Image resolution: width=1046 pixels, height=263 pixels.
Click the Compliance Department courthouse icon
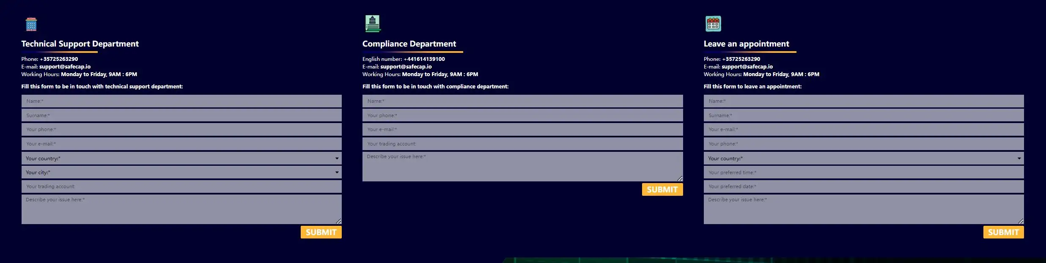(x=373, y=24)
